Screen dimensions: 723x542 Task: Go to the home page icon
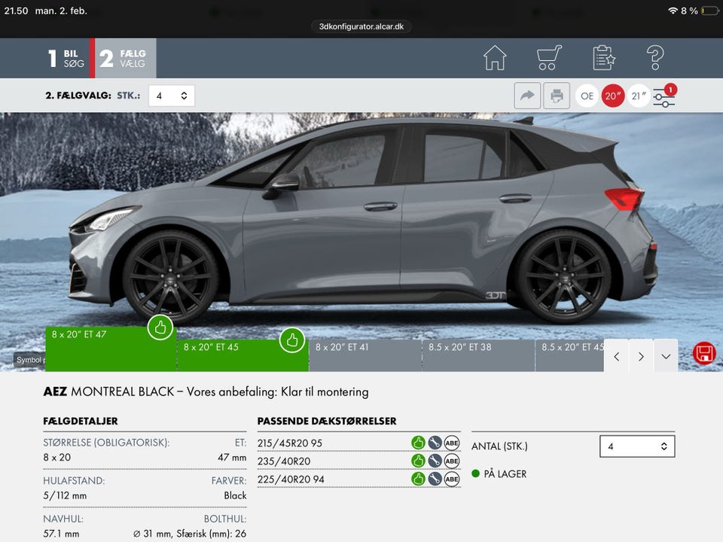[495, 58]
